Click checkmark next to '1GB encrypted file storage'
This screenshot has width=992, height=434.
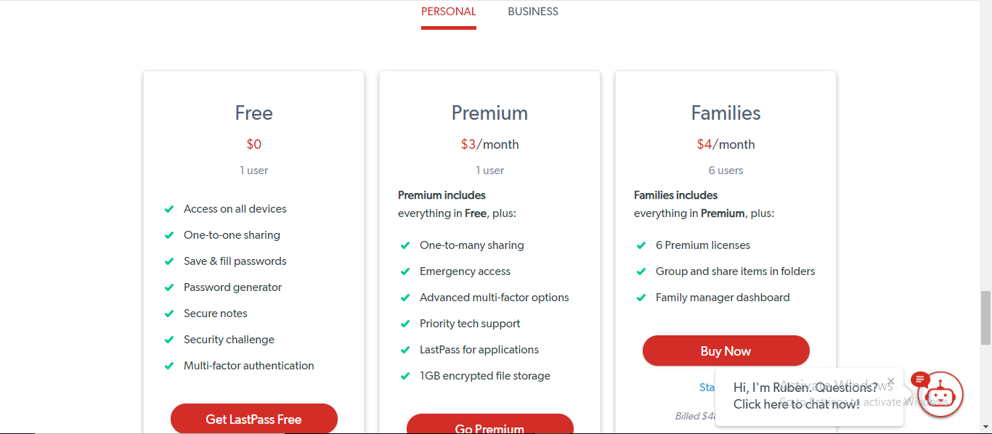pyautogui.click(x=405, y=376)
